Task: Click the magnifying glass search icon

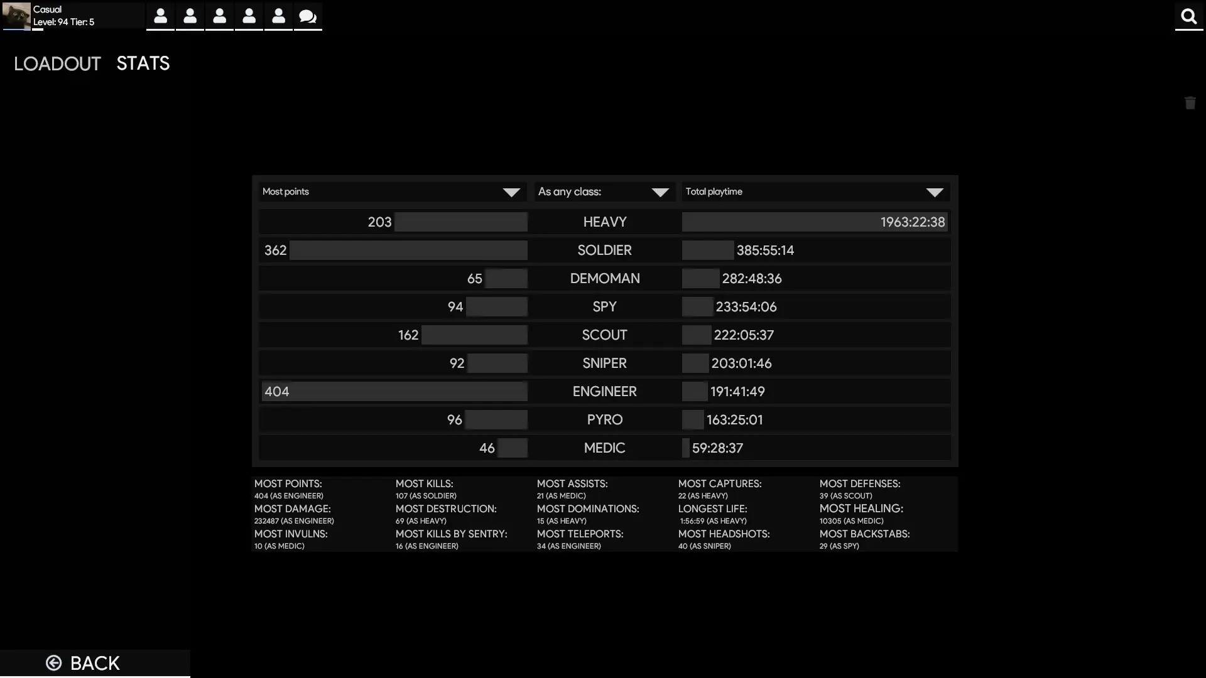Action: [1188, 16]
